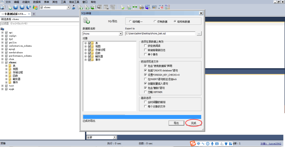Viewport: 285px width, 147px height.
Task: Click the 注册: luove2562 link
Action: click(x=271, y=143)
